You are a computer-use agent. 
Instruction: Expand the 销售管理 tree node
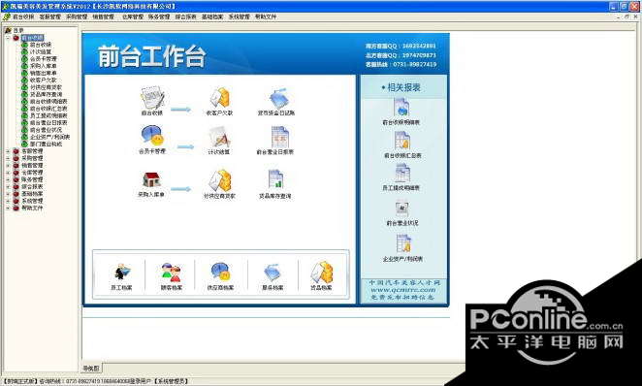[8, 166]
